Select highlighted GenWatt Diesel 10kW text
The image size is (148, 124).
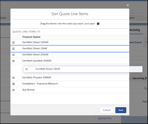(x=35, y=48)
